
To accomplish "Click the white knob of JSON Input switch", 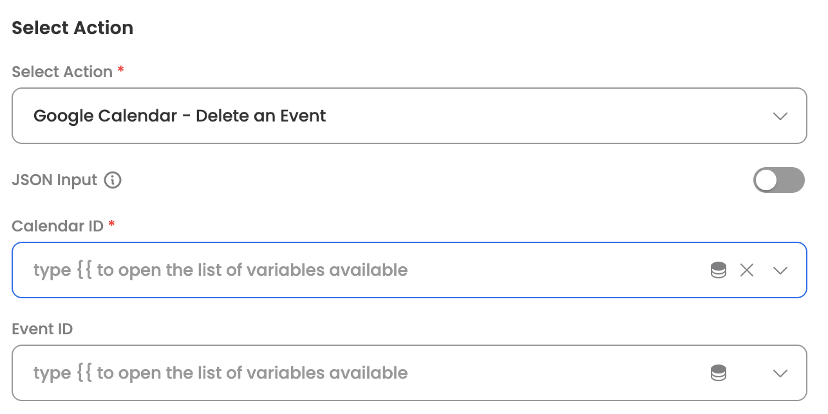I will pyautogui.click(x=767, y=180).
